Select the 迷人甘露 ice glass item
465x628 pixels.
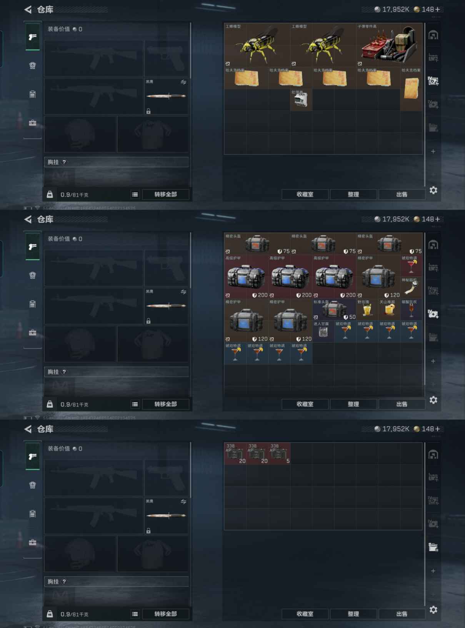323,332
